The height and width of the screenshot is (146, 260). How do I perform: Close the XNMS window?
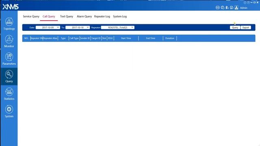(258, 2)
